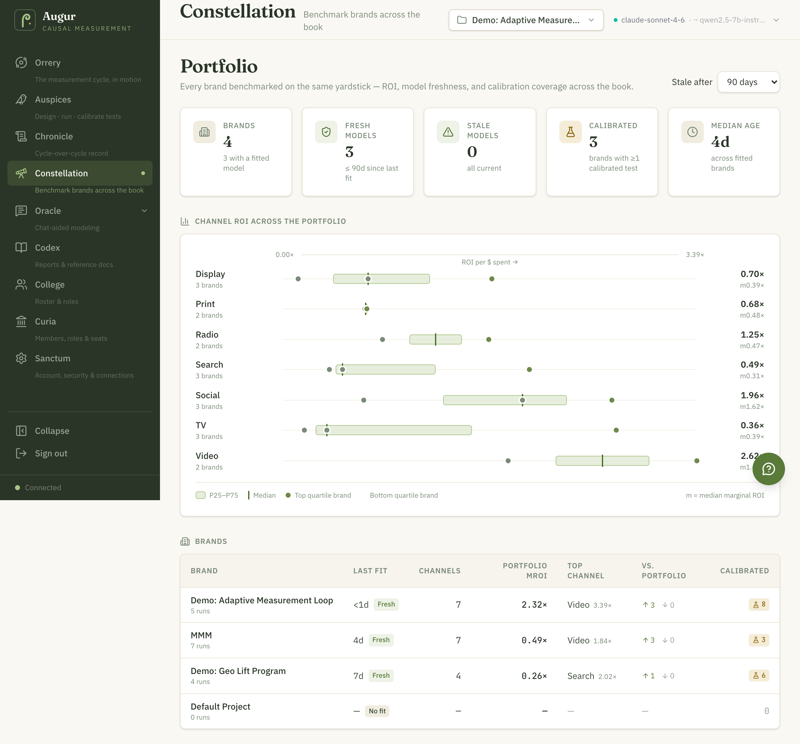Click the TV channel P25–P75 bar
Viewport: 800px width, 744px height.
click(x=393, y=430)
